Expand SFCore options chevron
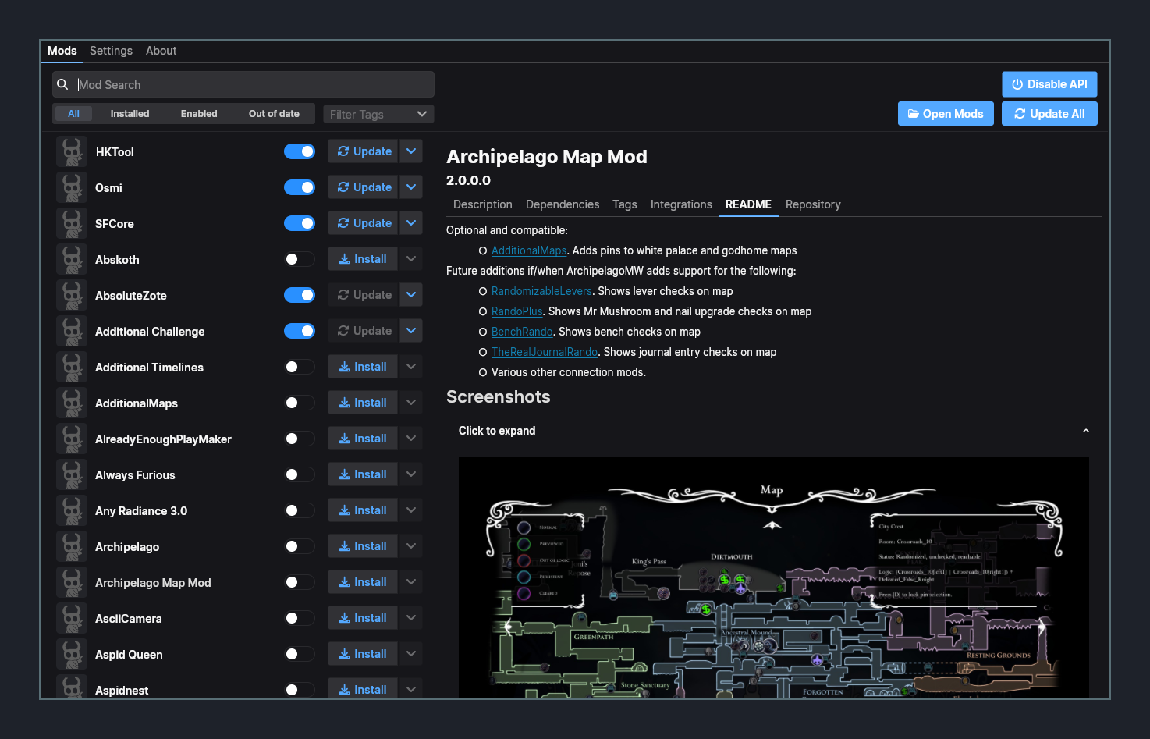 tap(411, 223)
